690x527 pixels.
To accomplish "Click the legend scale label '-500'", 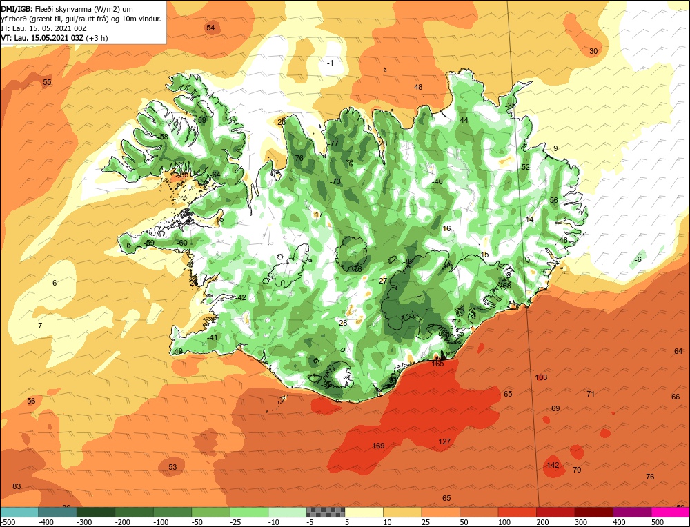I will tap(8, 522).
